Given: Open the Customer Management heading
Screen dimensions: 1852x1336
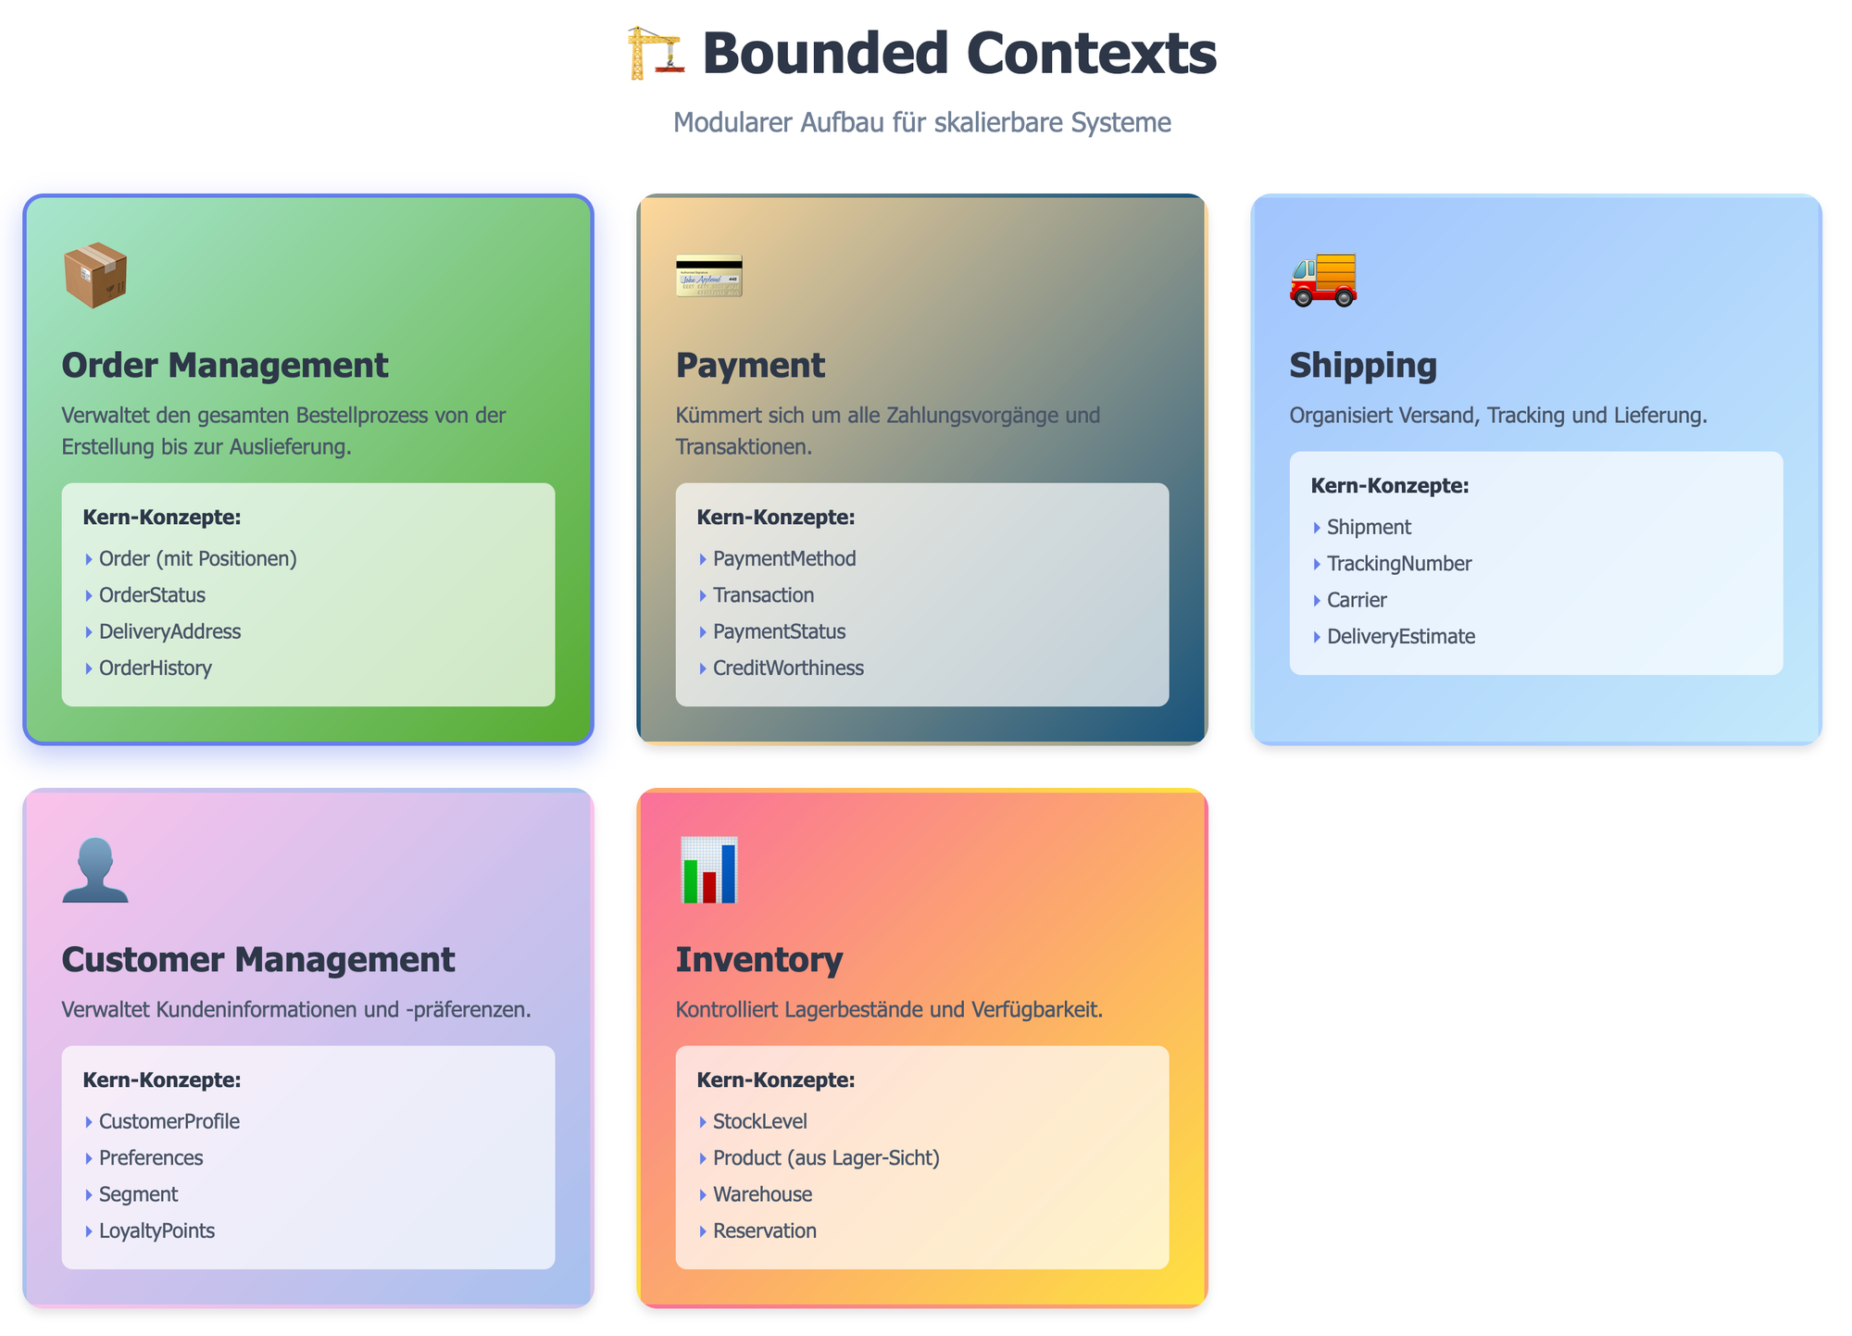Looking at the screenshot, I should (x=258, y=959).
